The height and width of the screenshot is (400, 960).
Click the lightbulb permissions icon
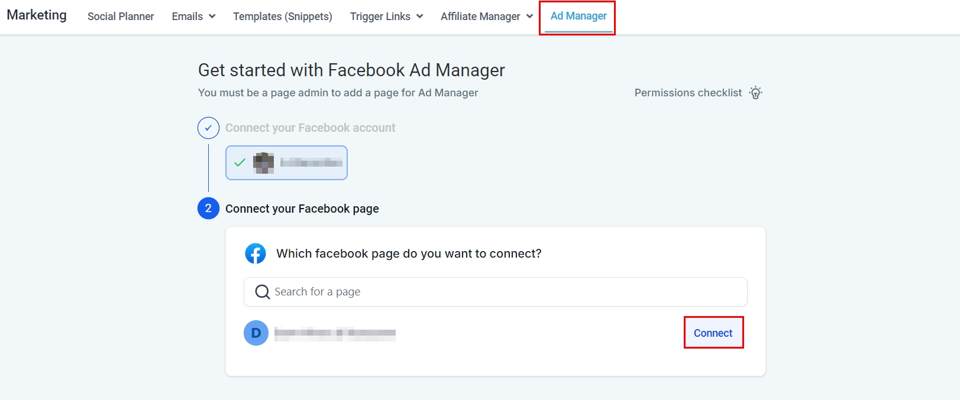pyautogui.click(x=755, y=93)
